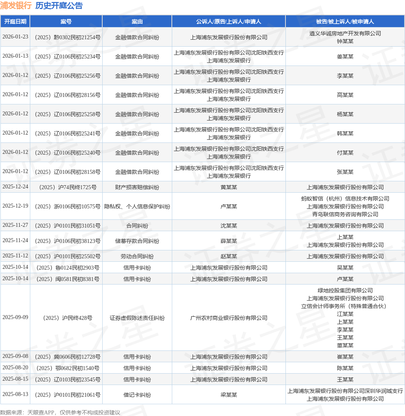Click the date 2026-01-13
The width and height of the screenshot is (405, 416).
(x=15, y=56)
